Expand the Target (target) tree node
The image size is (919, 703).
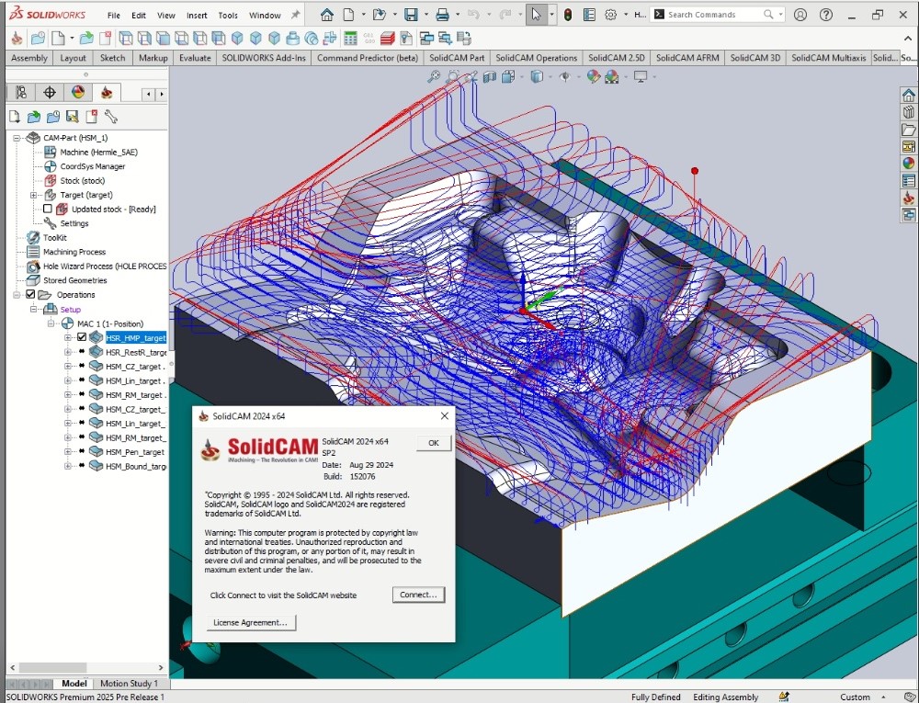(33, 195)
